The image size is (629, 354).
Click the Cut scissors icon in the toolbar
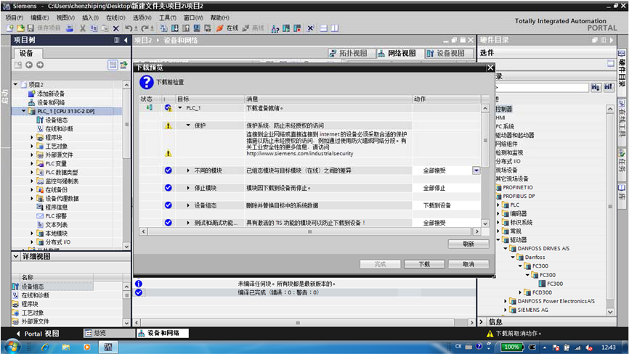click(x=84, y=28)
